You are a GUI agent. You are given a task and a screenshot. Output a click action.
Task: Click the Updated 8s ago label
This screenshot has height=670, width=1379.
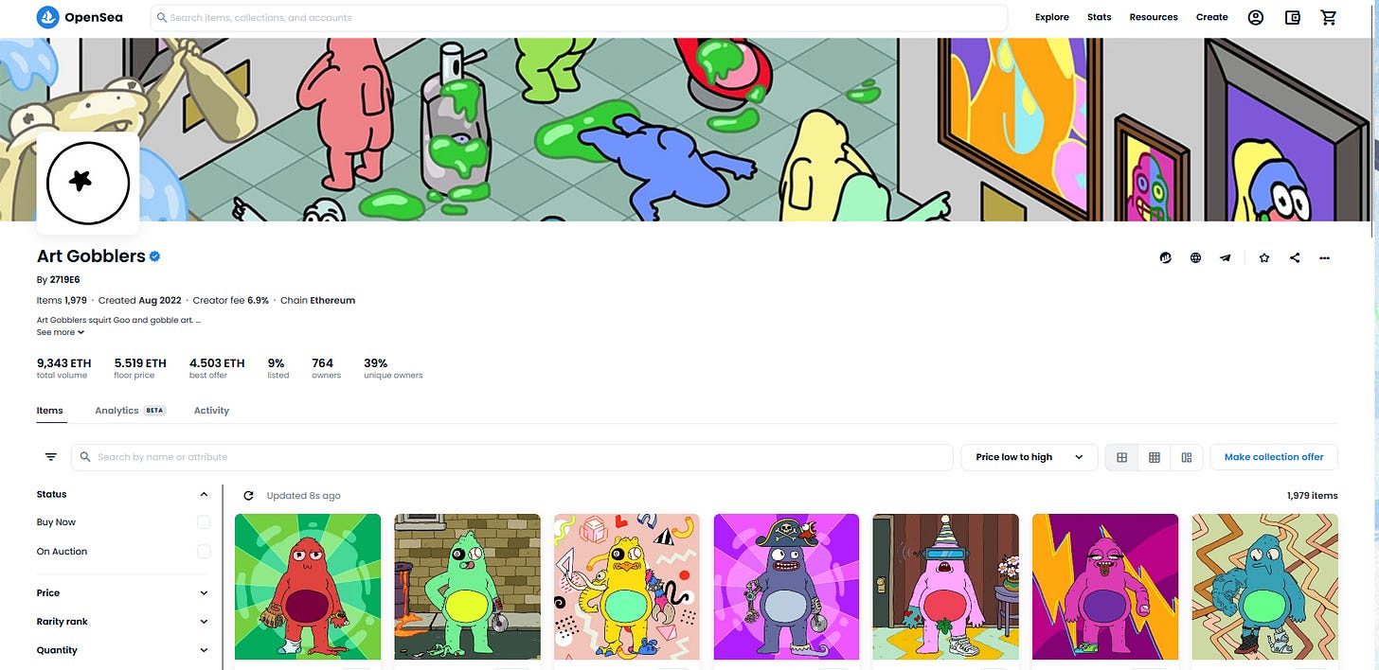[x=303, y=495]
